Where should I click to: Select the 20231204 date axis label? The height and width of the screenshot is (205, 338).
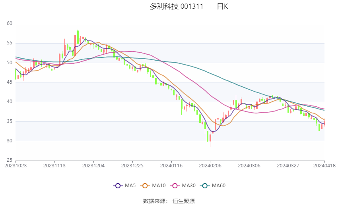click(93, 166)
